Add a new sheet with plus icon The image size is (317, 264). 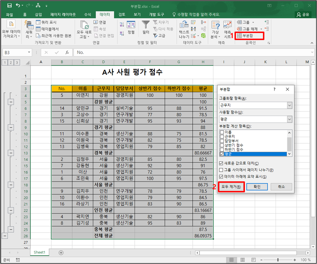click(61, 253)
